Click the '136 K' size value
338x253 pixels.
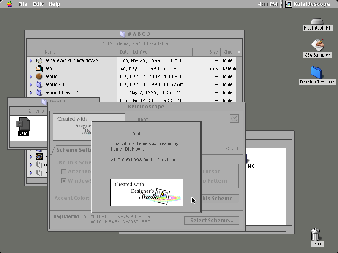click(x=212, y=68)
